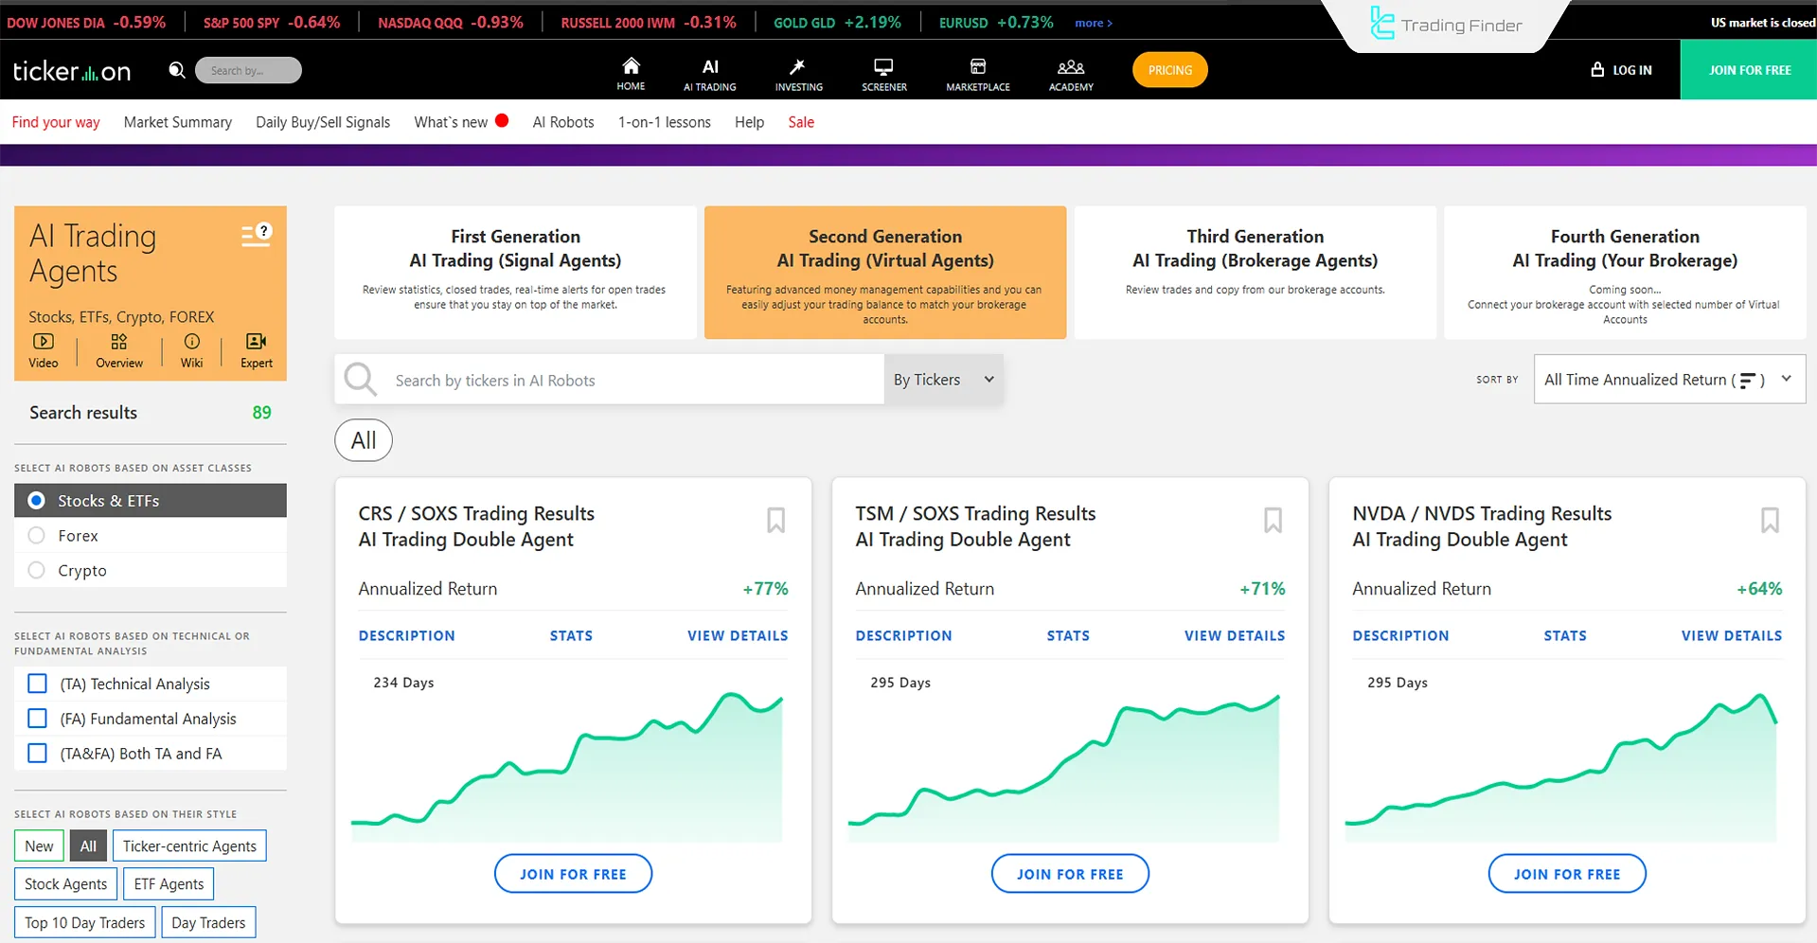Viewport: 1817px width, 943px height.
Task: Click 'more' to expand ticker list
Action: click(1093, 22)
